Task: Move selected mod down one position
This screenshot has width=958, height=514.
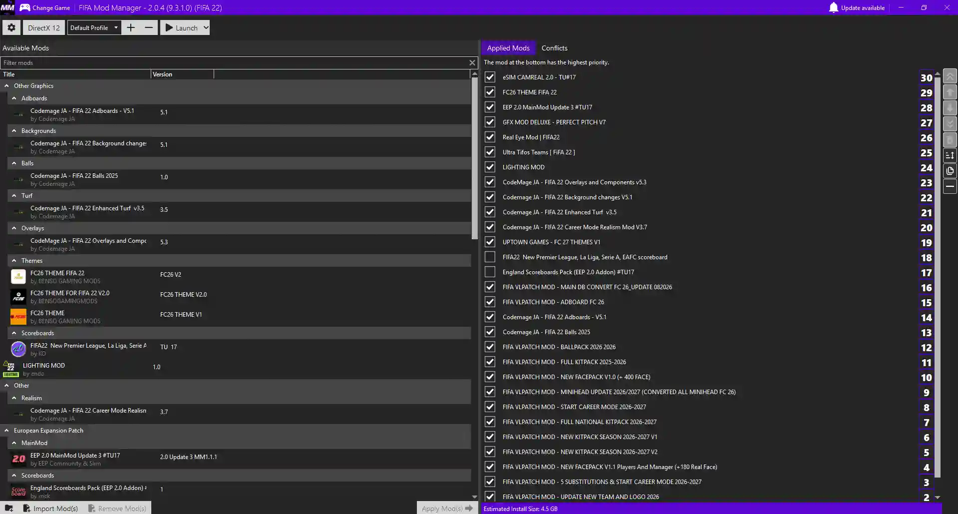Action: [950, 108]
